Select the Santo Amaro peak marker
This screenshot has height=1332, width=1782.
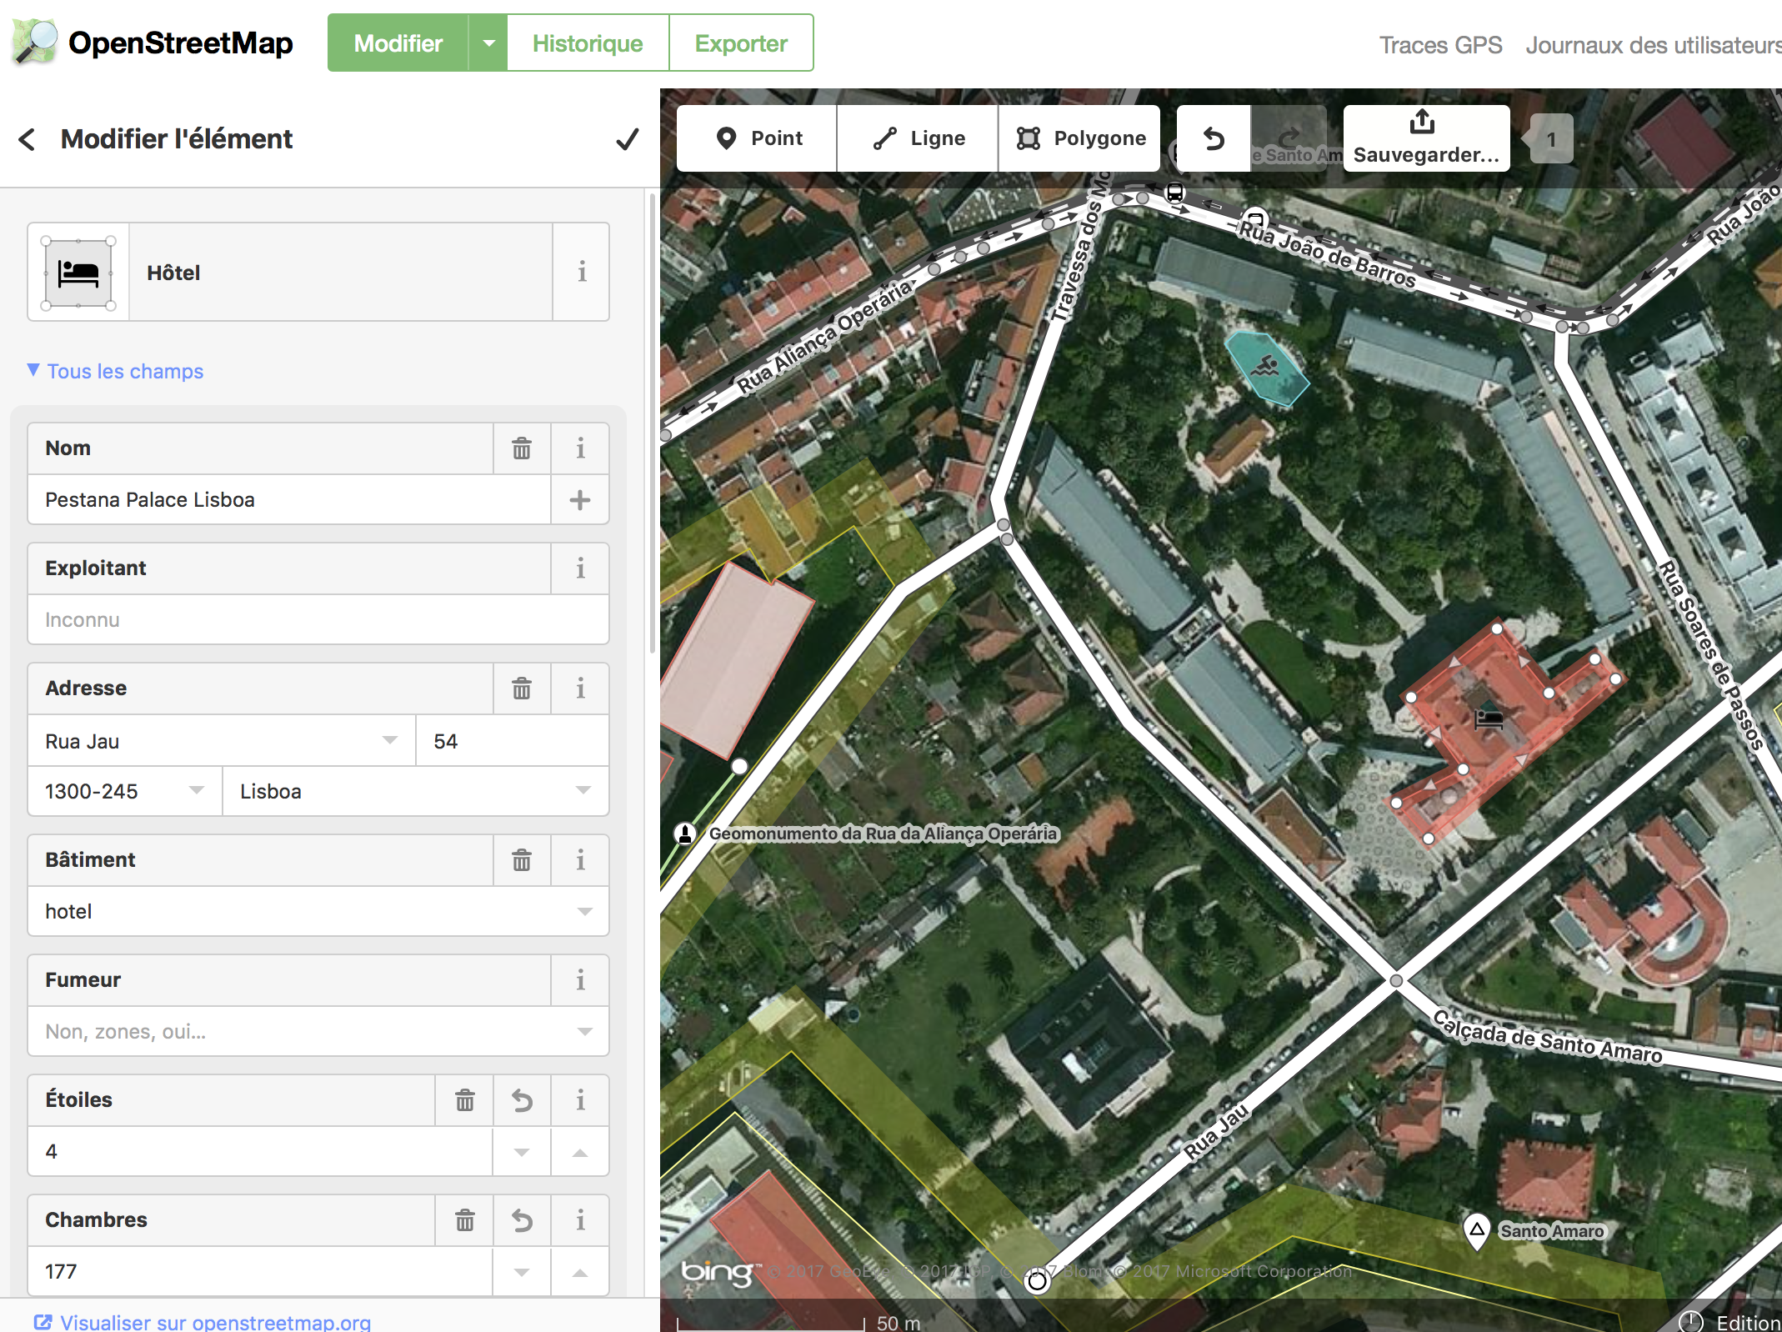(1476, 1230)
